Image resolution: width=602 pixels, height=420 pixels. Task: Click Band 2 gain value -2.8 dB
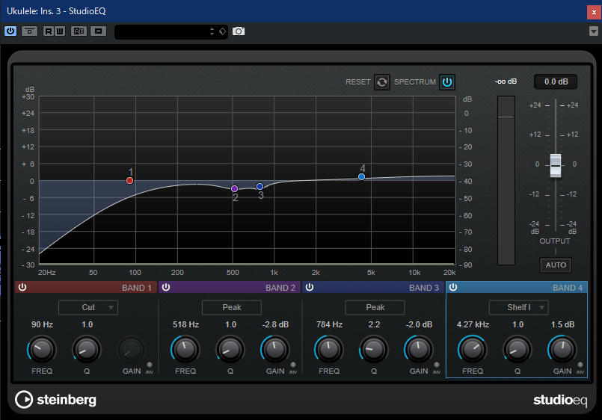(x=275, y=324)
